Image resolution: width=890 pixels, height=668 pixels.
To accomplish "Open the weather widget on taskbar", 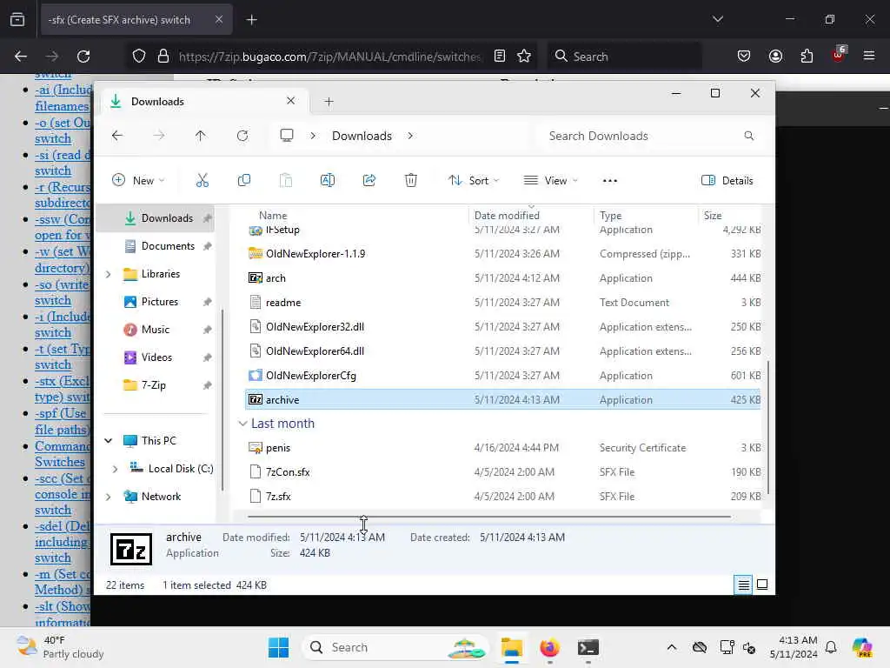I will point(61,647).
